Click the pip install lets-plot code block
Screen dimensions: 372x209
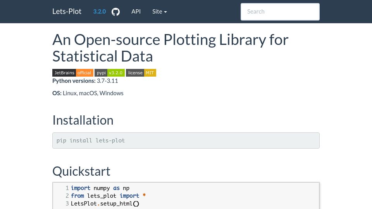coord(186,140)
